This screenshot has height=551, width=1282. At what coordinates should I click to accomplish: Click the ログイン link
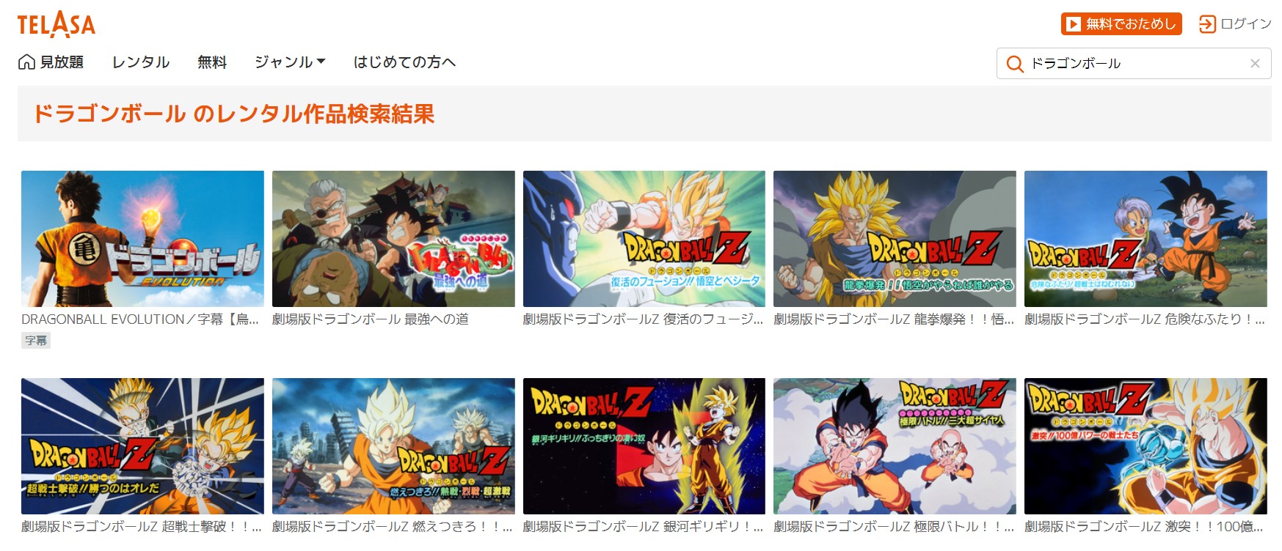coord(1245,24)
